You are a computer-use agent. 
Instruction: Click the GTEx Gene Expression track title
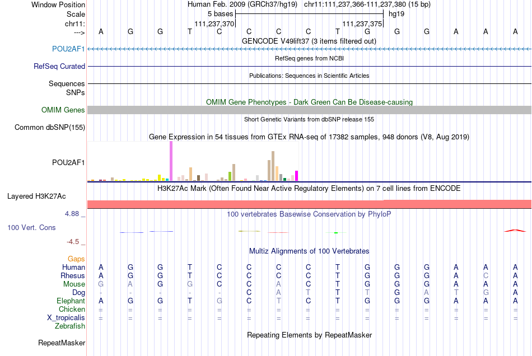tap(309, 137)
